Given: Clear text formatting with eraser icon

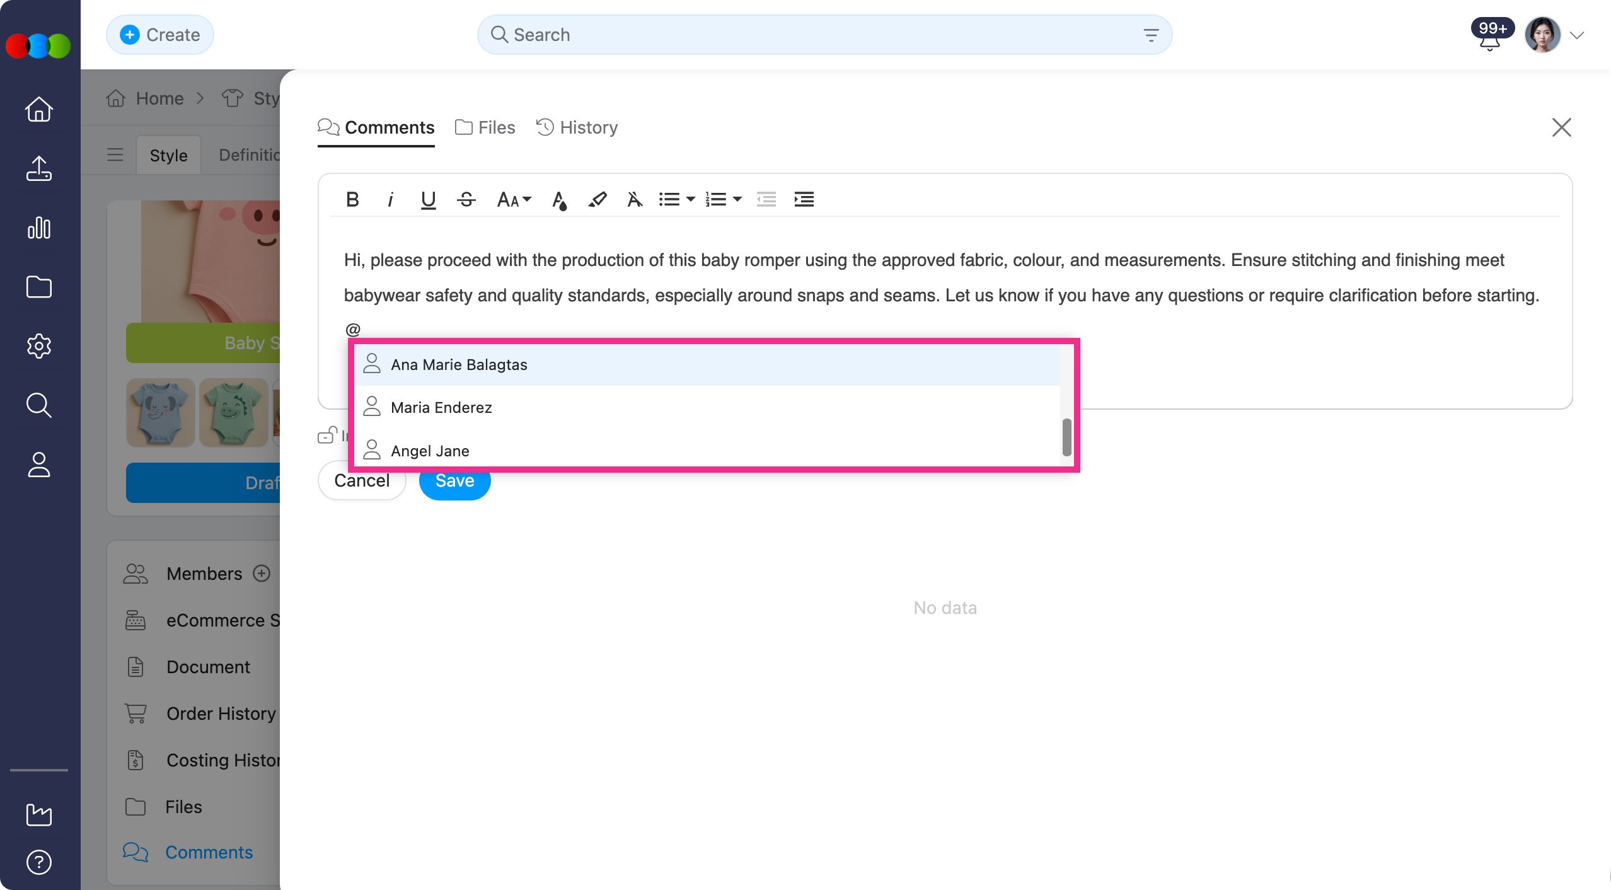Looking at the screenshot, I should point(635,200).
